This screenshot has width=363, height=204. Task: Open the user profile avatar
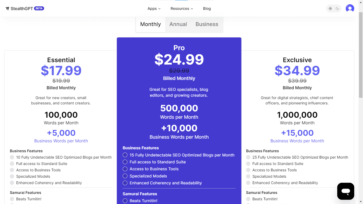click(350, 8)
